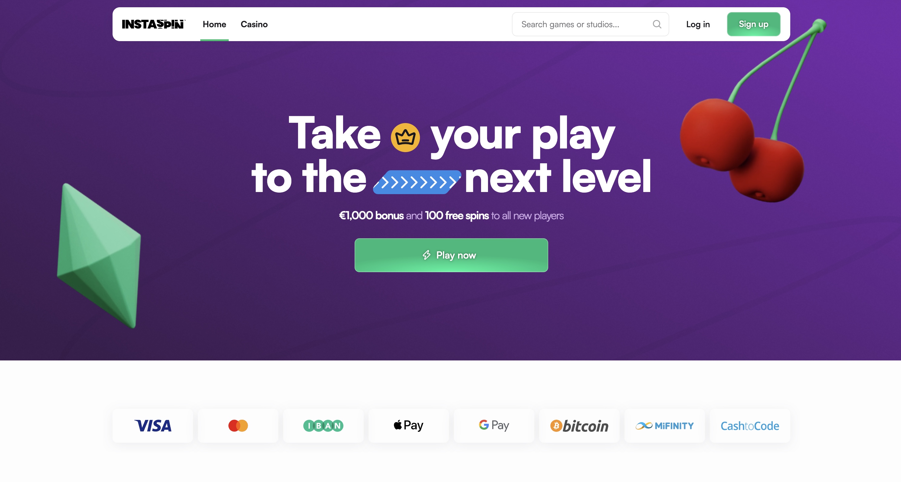Open the MiFinity payment tile
This screenshot has height=482, width=901.
pos(665,426)
